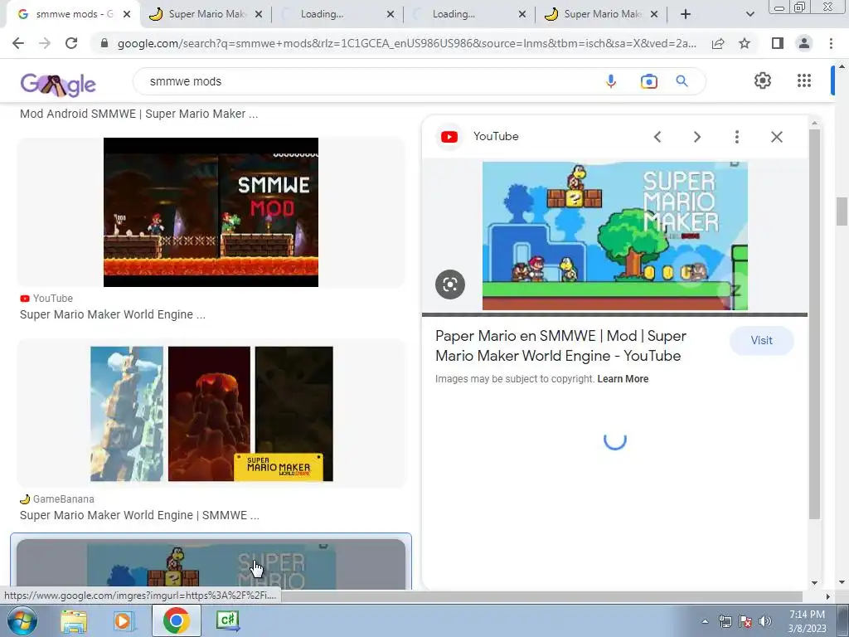This screenshot has height=637, width=849.
Task: Bookmark this page with the star icon
Action: coord(745,43)
